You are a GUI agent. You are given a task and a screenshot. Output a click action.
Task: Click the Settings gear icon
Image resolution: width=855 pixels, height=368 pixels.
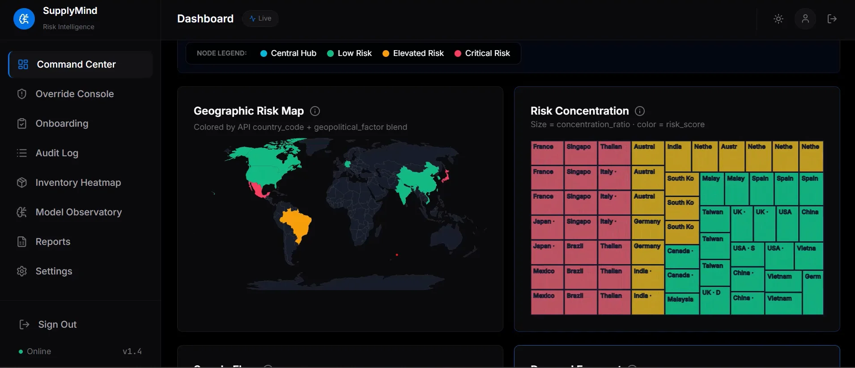click(x=22, y=271)
